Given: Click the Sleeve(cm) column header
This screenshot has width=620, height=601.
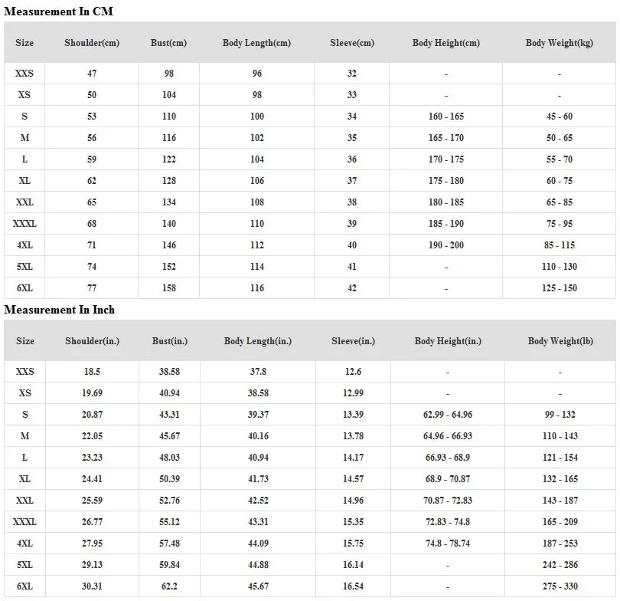Looking at the screenshot, I should pos(352,43).
